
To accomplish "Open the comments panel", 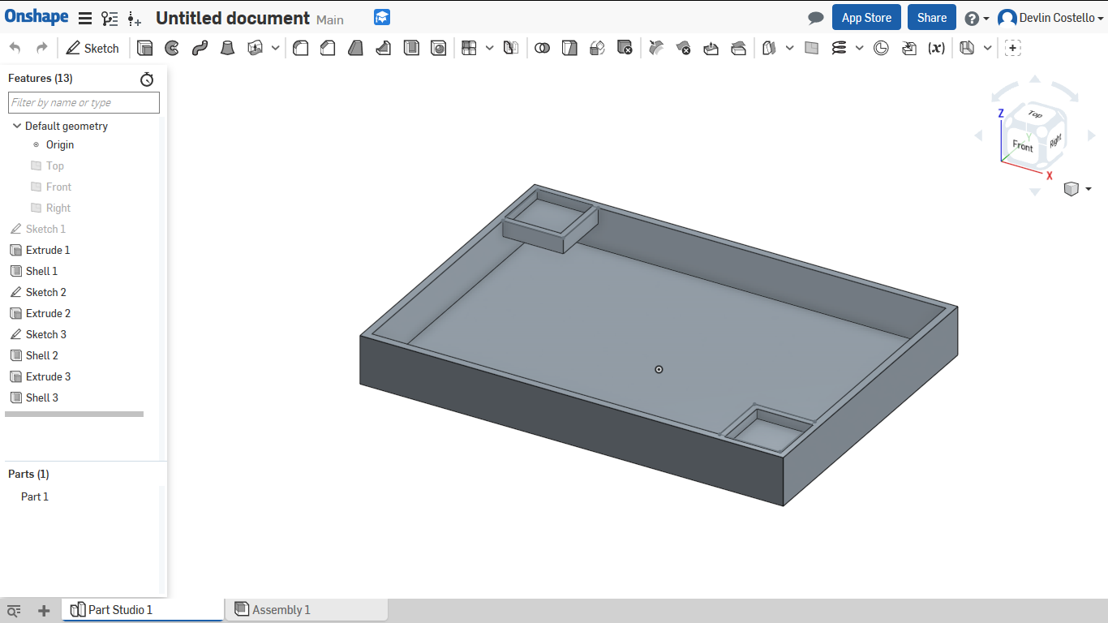I will (x=816, y=18).
